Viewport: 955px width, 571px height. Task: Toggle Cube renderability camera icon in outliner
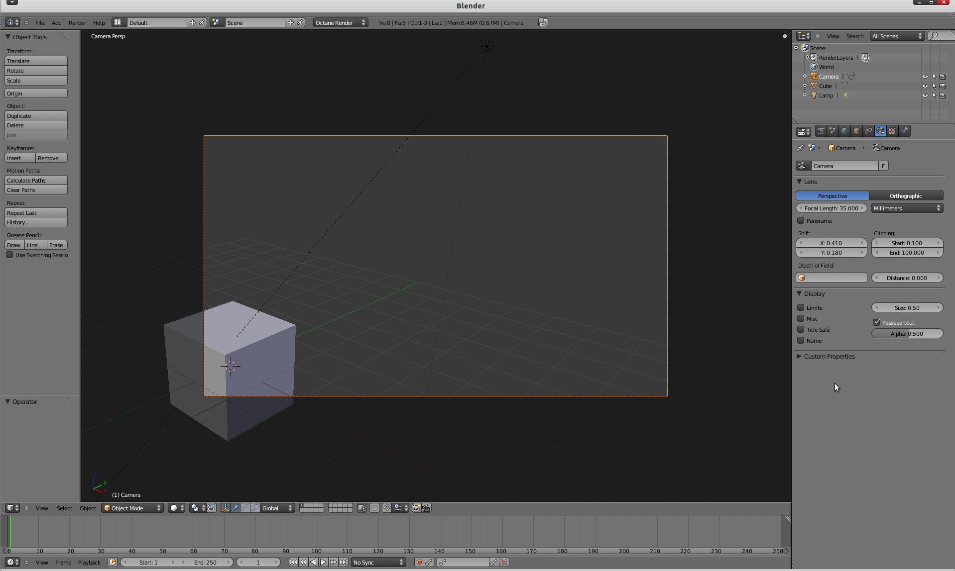tap(943, 86)
